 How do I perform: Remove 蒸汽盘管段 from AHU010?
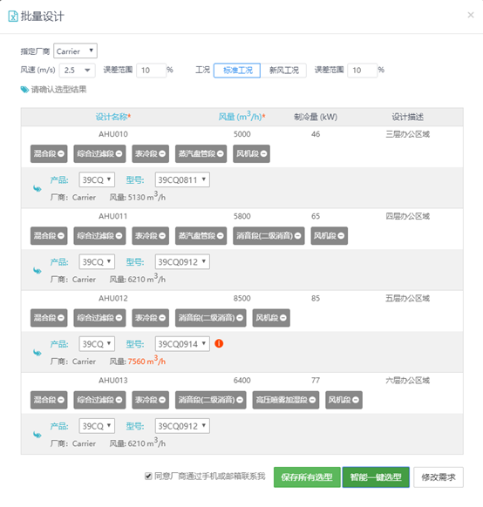pos(221,153)
